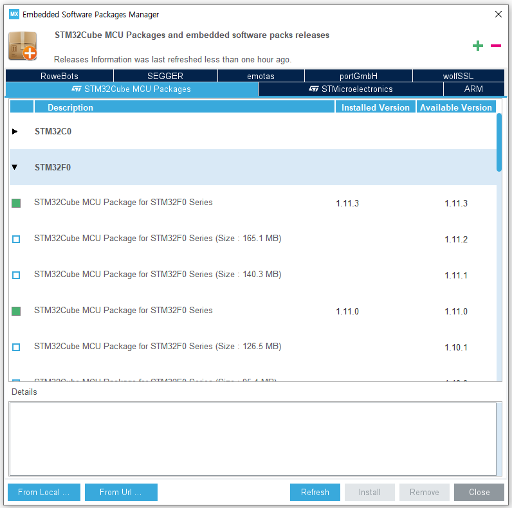This screenshot has height=508, width=512.
Task: Click installed version value 1.11.0
Action: point(347,311)
